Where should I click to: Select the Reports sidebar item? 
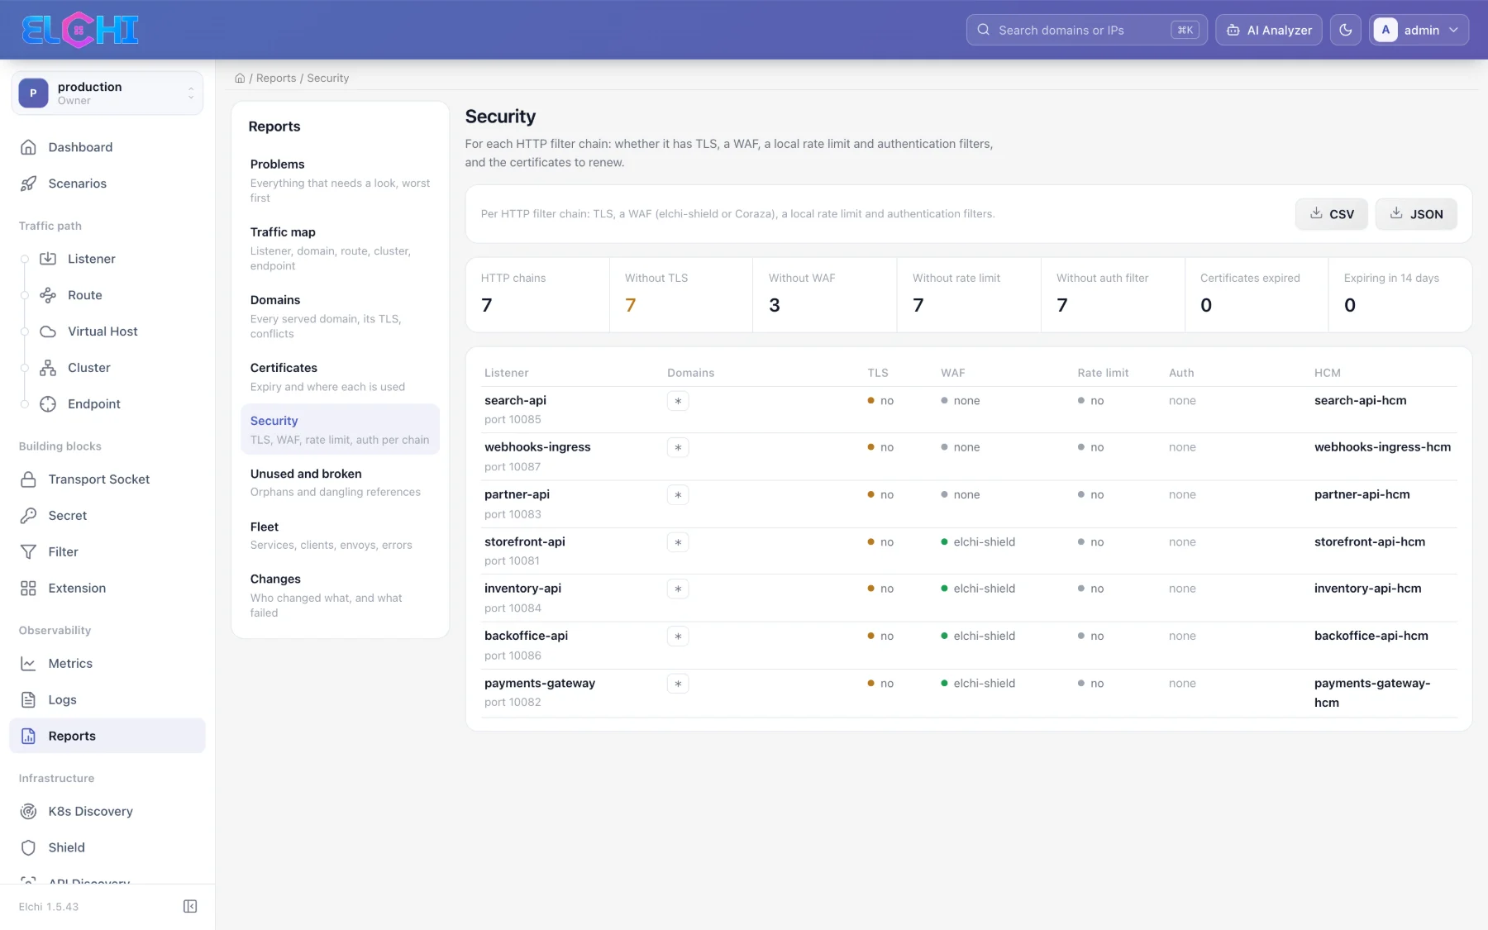pos(107,736)
